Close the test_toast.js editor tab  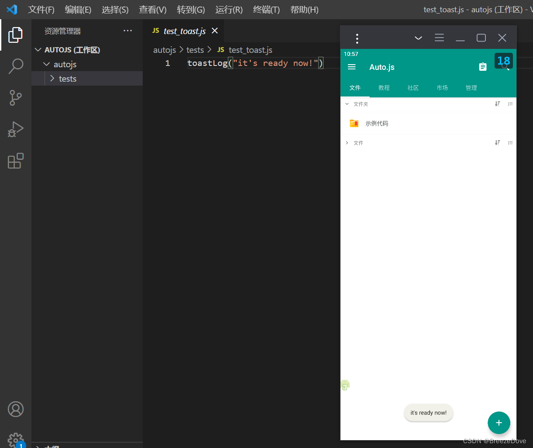[x=214, y=31]
